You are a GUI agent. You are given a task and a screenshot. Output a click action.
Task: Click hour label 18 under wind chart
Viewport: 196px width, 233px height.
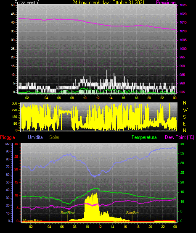click(136, 98)
